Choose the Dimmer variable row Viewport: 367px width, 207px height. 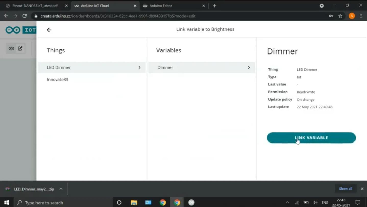point(202,67)
